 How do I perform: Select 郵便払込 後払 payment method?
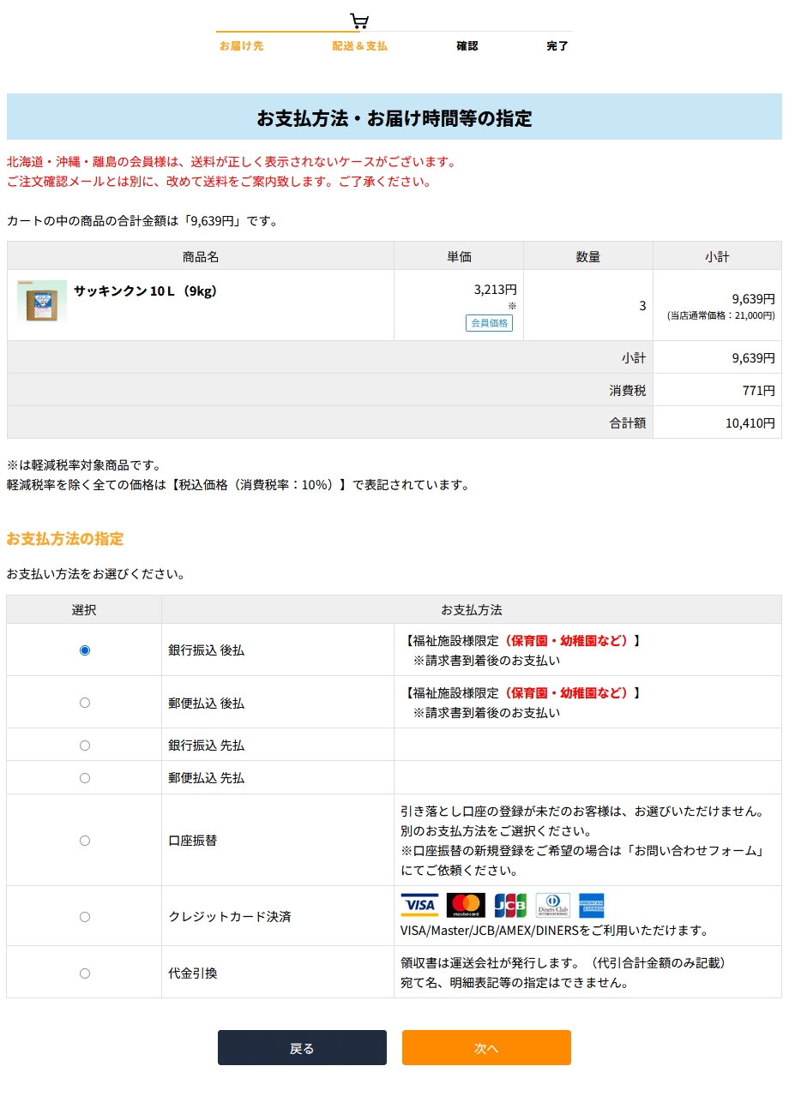click(x=84, y=702)
